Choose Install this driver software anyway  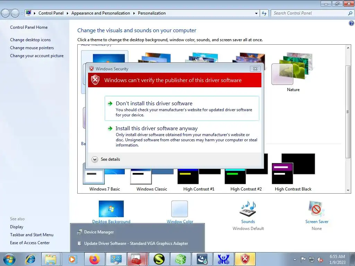182,136
